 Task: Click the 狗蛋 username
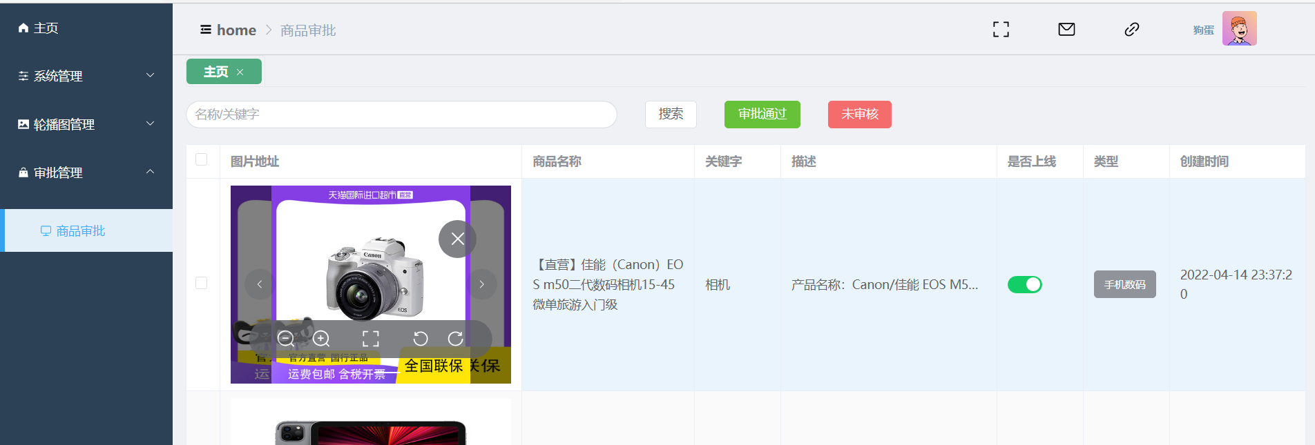point(1203,30)
